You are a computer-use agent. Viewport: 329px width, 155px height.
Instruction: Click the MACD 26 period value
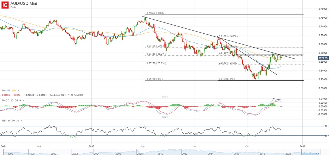click(x=17, y=100)
